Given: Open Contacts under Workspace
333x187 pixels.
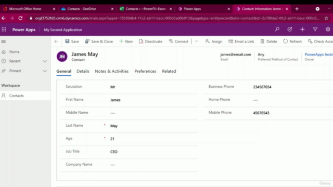Looking at the screenshot, I should [x=25, y=96].
